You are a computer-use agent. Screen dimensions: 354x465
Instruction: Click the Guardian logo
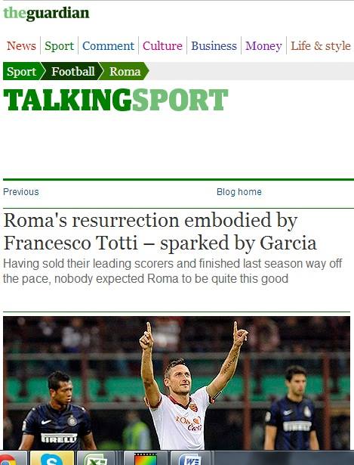point(46,13)
